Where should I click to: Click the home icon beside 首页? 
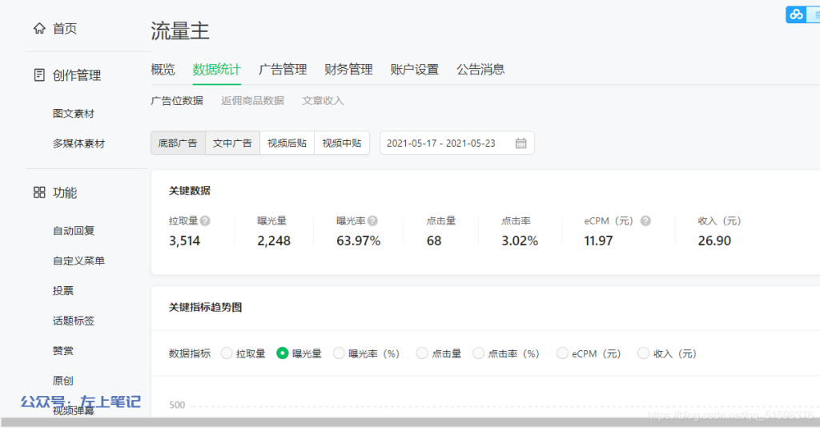click(39, 28)
